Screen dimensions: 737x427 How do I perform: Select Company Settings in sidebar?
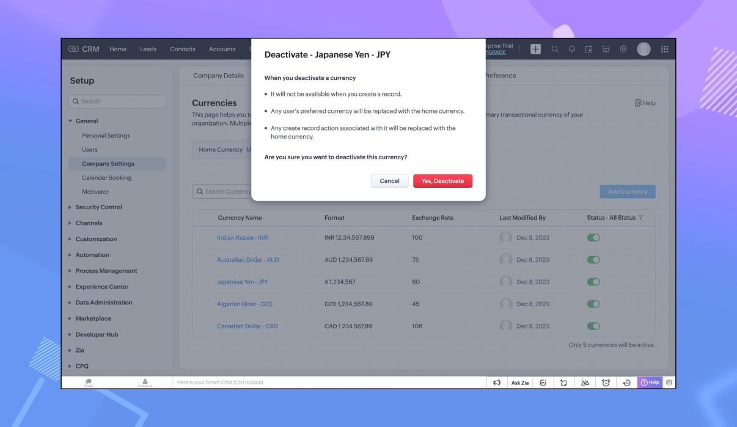pyautogui.click(x=108, y=163)
